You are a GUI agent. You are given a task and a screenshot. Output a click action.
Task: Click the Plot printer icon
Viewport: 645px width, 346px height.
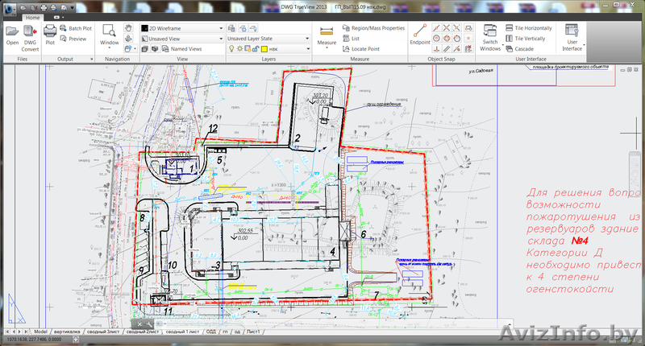pos(50,35)
